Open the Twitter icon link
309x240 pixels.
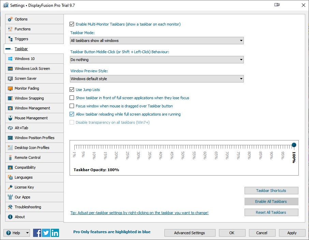tap(46, 233)
